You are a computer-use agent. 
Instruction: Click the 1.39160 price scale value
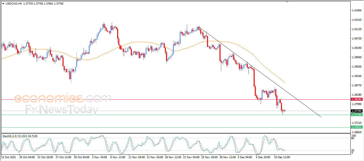pyautogui.click(x=356, y=76)
